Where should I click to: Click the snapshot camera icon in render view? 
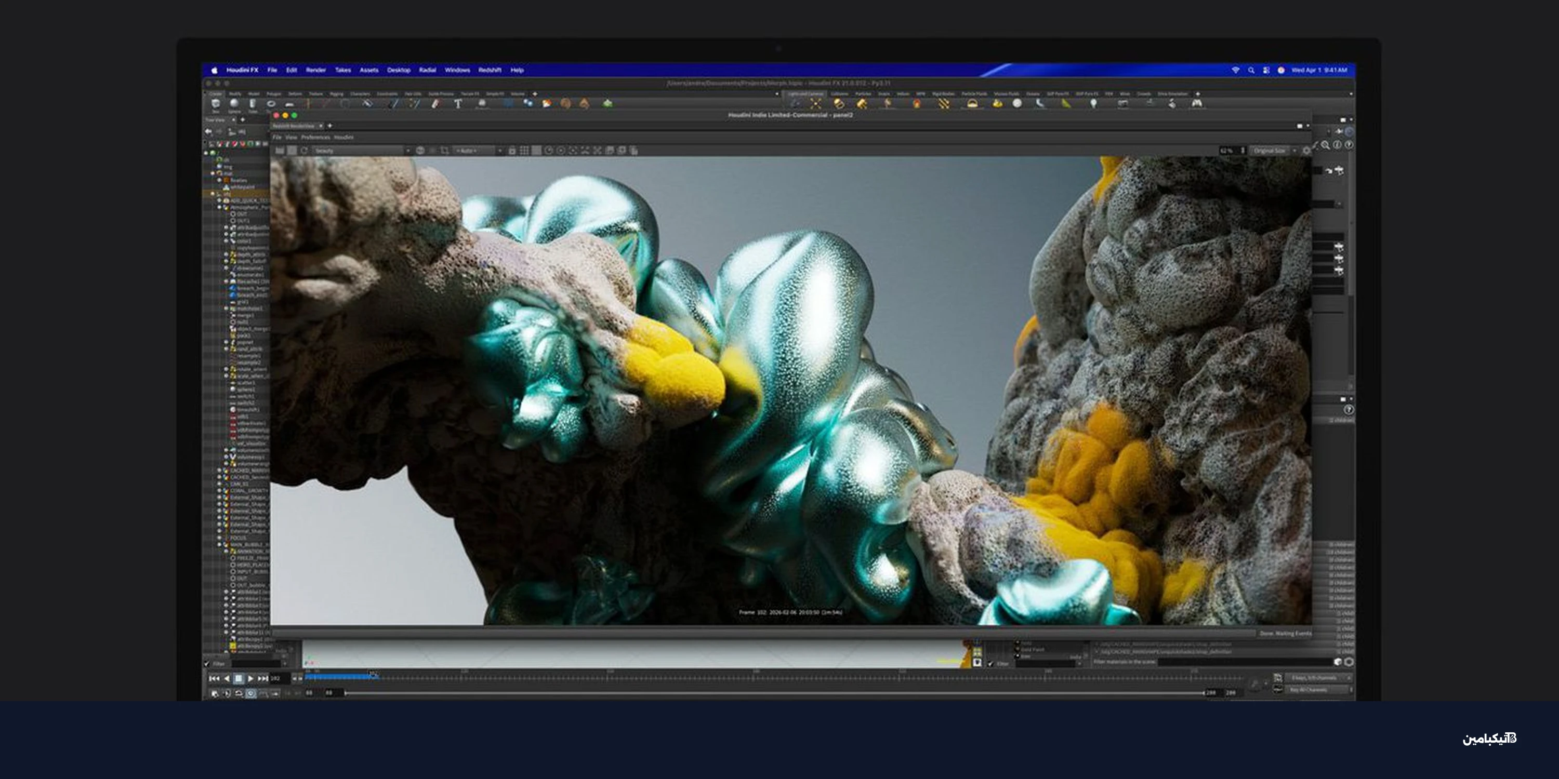click(511, 151)
